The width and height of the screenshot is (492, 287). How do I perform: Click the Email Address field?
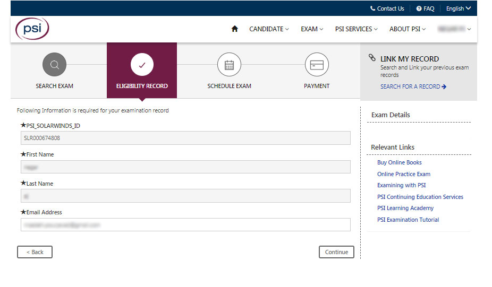pyautogui.click(x=185, y=224)
